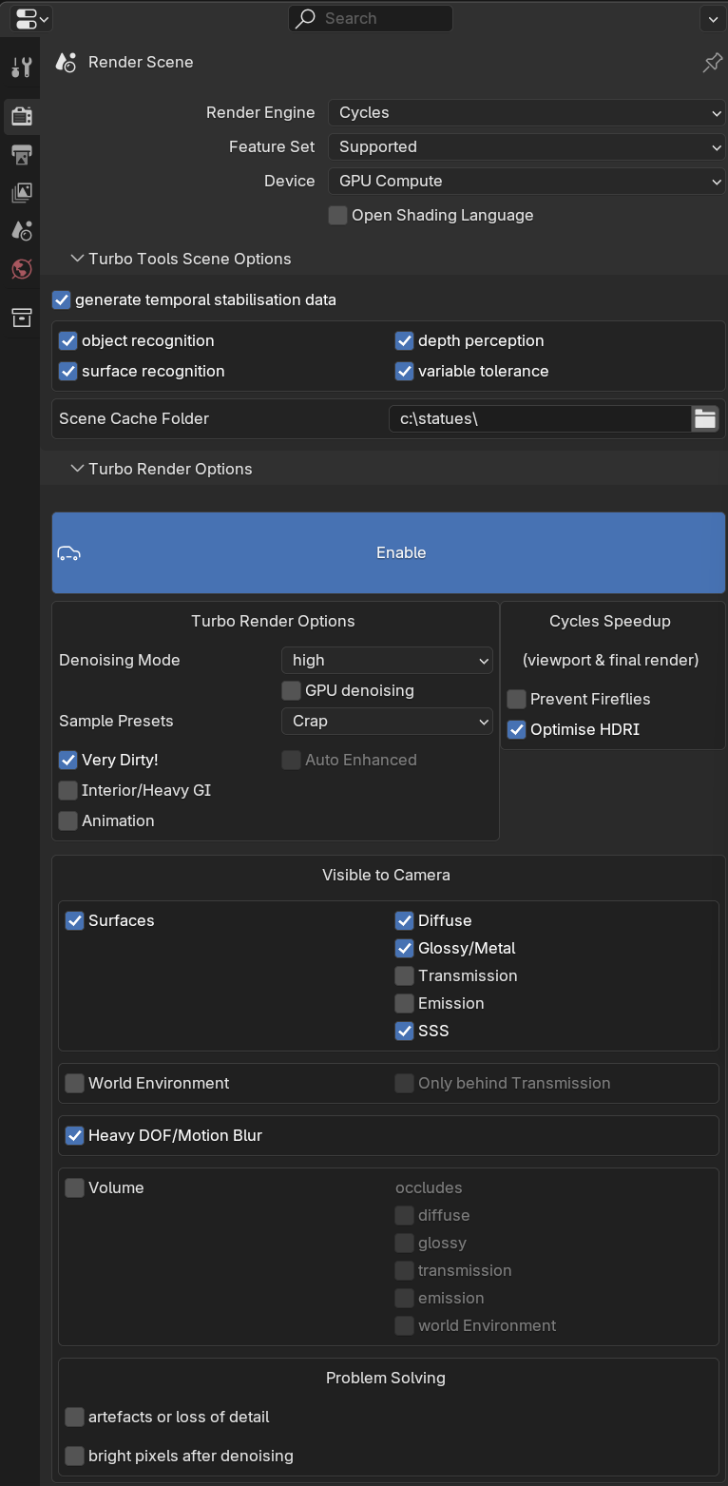Viewport: 728px width, 1486px height.
Task: Switch to the Output properties tab
Action: point(21,154)
